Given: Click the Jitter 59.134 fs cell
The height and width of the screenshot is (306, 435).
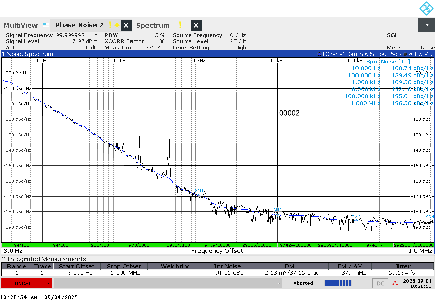Looking at the screenshot, I should (x=403, y=273).
